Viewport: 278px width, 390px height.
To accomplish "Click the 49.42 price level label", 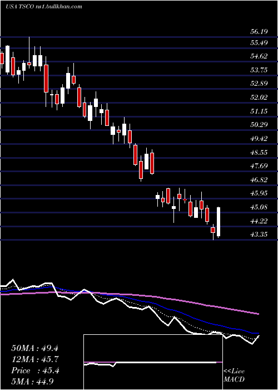I will 259,138.
